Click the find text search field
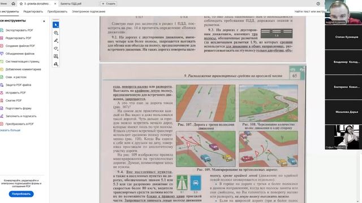 point(309,11)
